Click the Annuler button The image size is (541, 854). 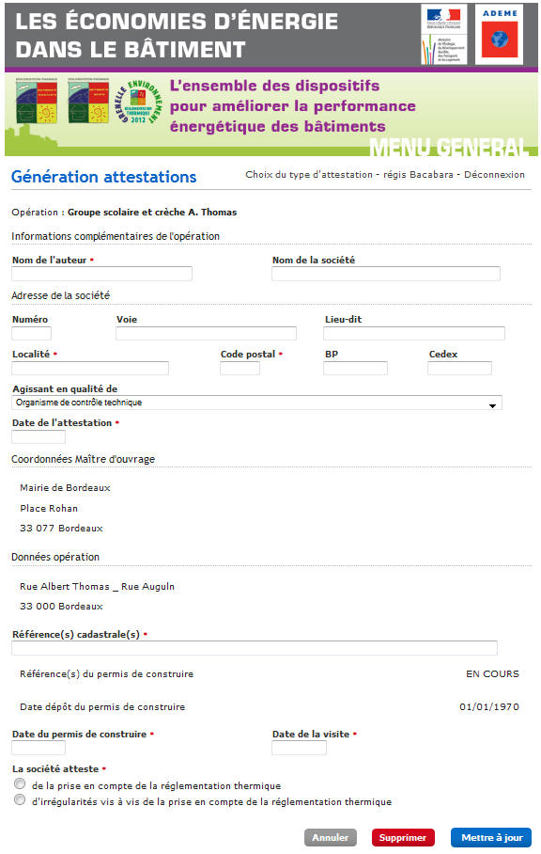pos(330,837)
